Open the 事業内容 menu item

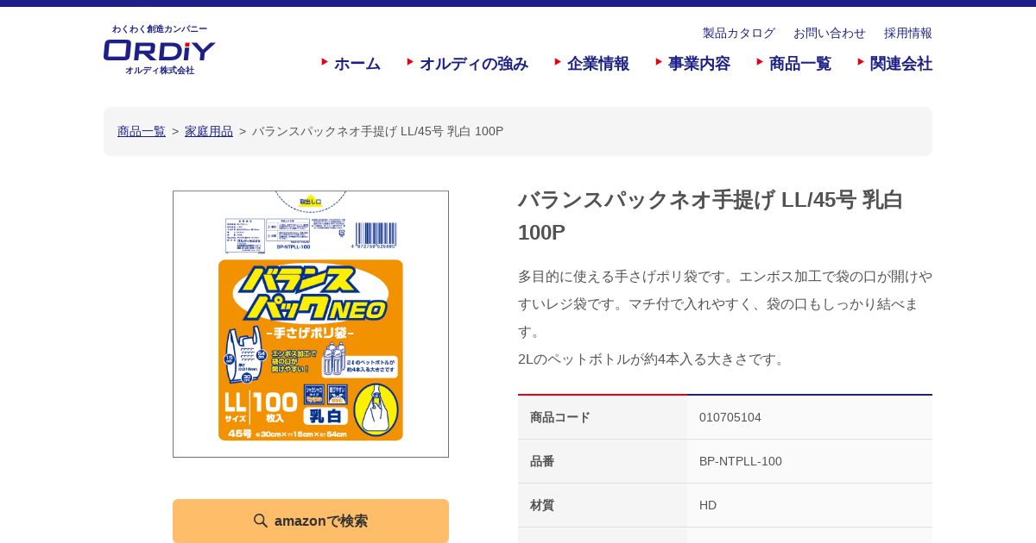[692, 64]
